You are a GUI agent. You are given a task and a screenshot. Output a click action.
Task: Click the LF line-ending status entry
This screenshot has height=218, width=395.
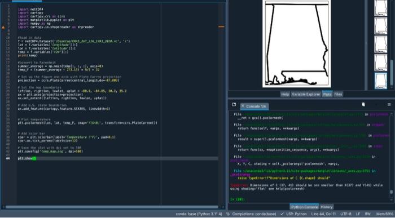(x=358, y=214)
